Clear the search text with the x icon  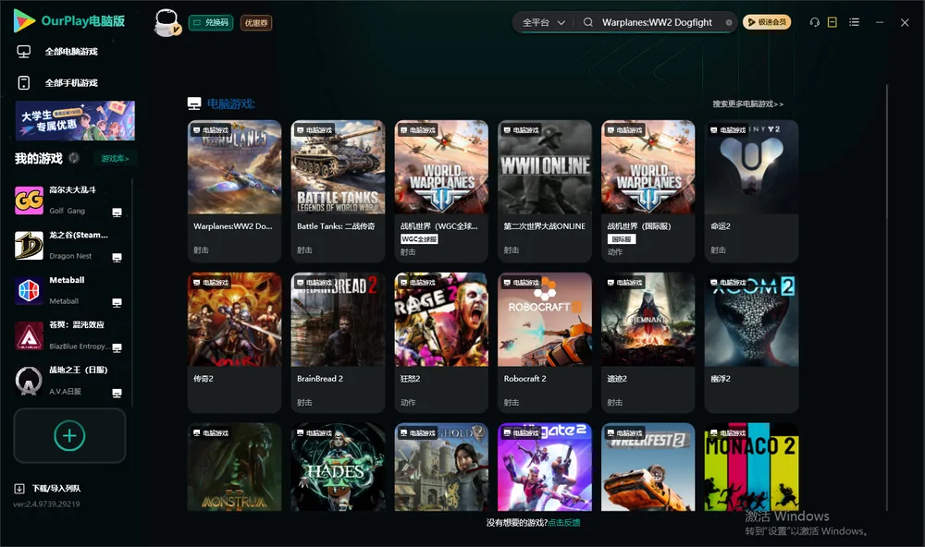[x=729, y=22]
